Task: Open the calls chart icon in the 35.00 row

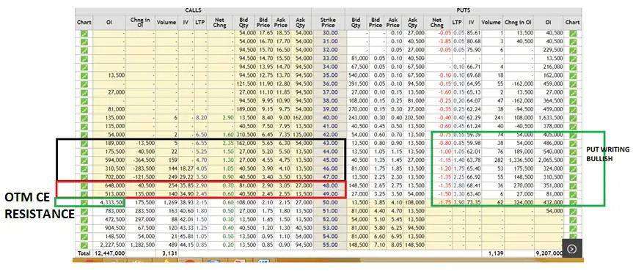Action: tap(84, 75)
